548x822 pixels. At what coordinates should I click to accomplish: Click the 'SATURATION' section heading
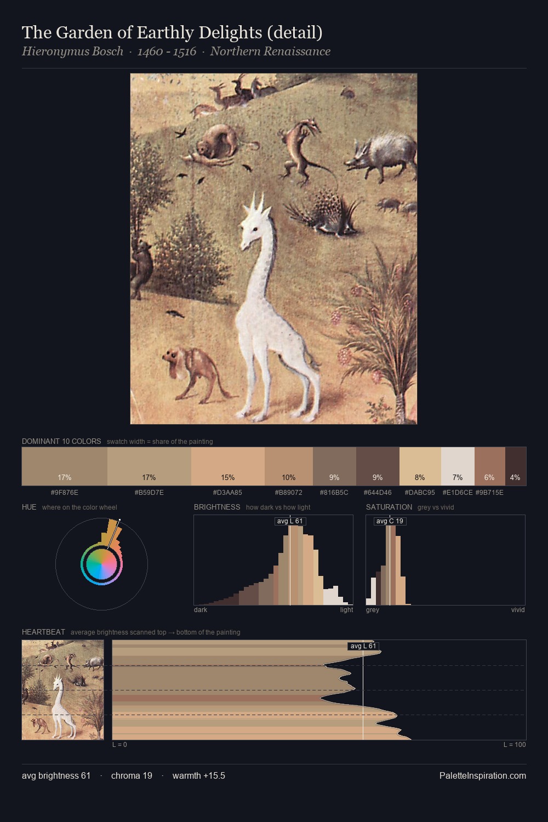(x=389, y=507)
